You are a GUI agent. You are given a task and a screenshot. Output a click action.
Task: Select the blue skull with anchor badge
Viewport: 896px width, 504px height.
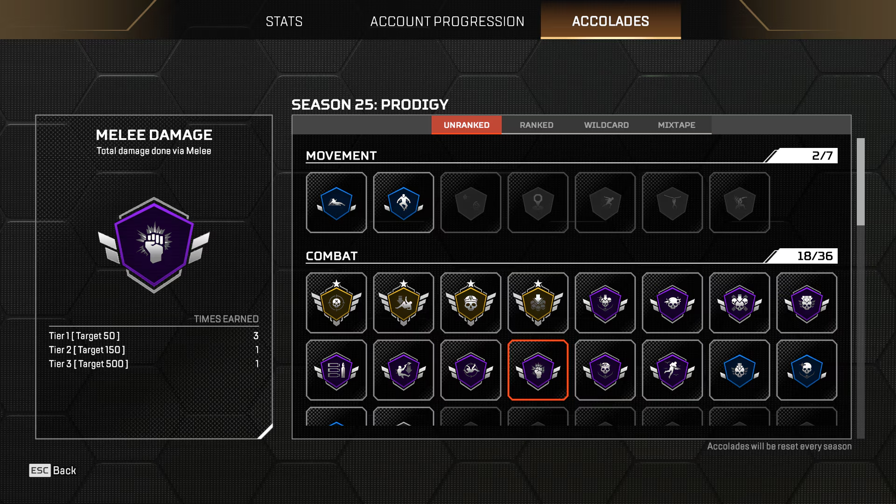(807, 370)
